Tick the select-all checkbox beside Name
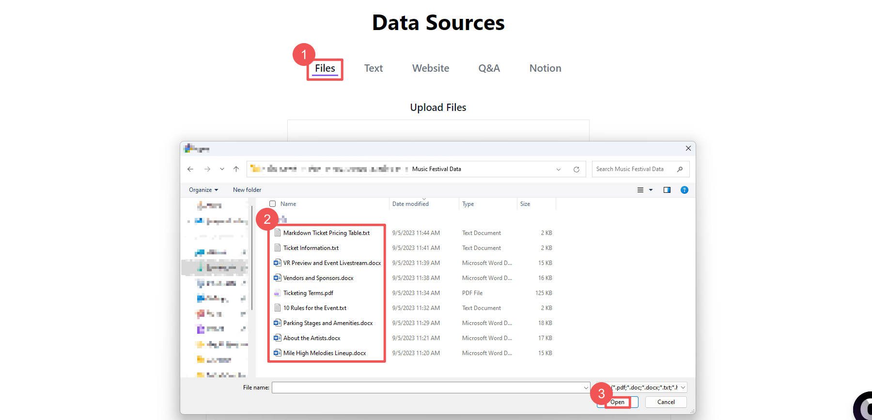The width and height of the screenshot is (872, 420). pyautogui.click(x=272, y=204)
